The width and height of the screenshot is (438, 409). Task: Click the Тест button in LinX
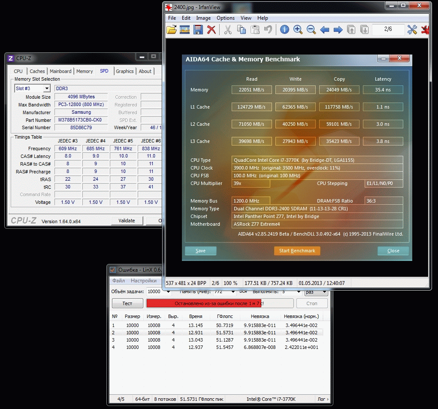pyautogui.click(x=127, y=303)
